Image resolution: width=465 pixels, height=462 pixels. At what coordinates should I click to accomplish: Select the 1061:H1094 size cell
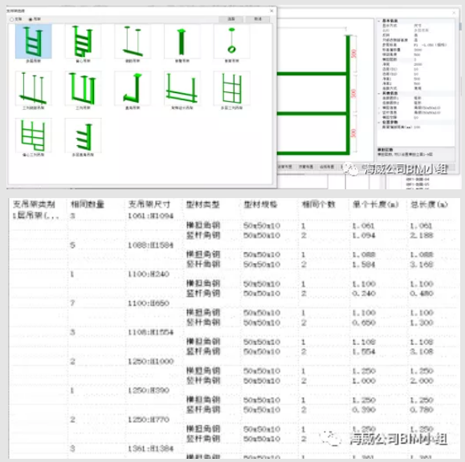tap(150, 216)
